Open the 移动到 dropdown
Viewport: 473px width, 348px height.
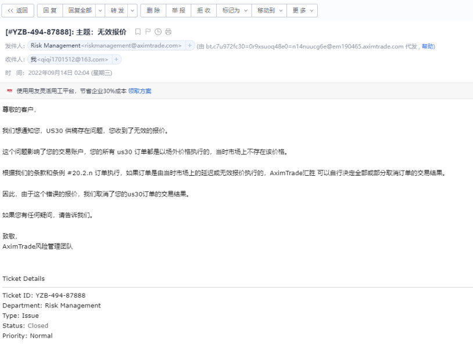tap(270, 10)
